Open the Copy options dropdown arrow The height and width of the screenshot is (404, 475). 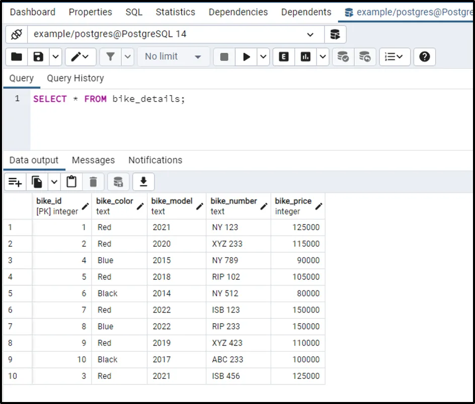pos(54,182)
